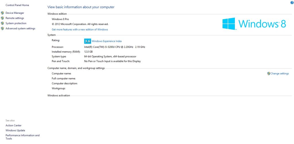This screenshot has width=294, height=144.
Task: Click the shield icon beside Advanced system settings
Action: pos(2,29)
